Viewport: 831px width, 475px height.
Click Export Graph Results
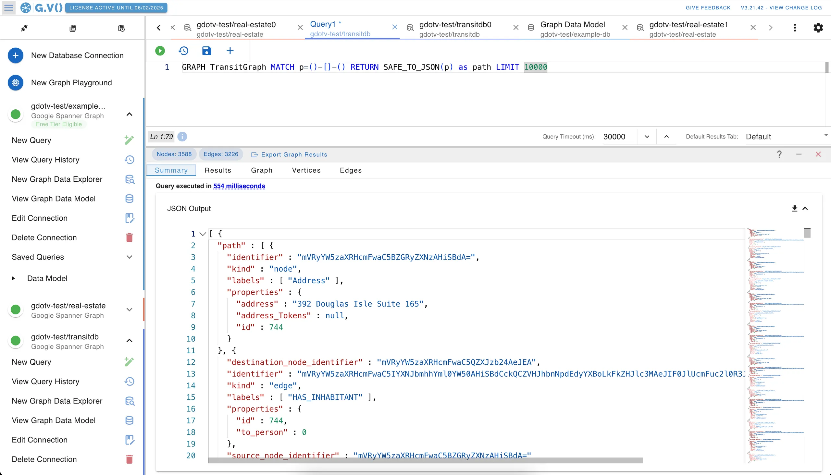(289, 155)
